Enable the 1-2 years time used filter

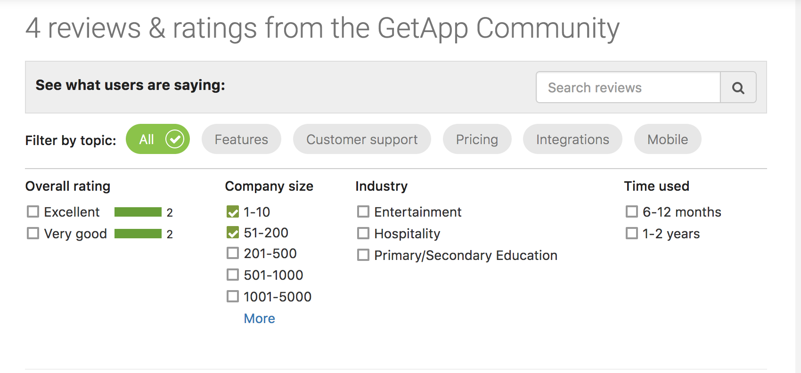pyautogui.click(x=631, y=233)
